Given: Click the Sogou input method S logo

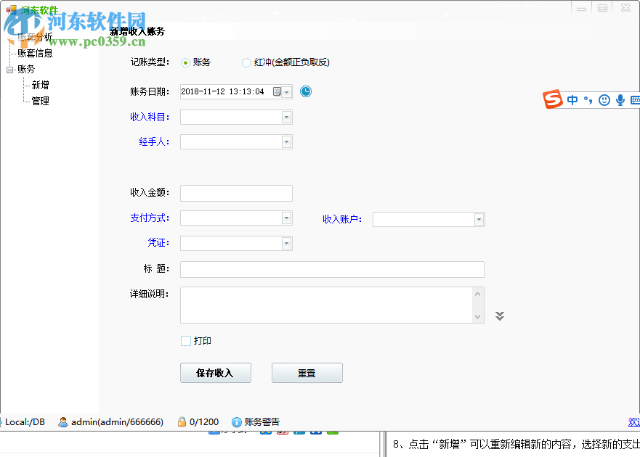Looking at the screenshot, I should point(553,99).
